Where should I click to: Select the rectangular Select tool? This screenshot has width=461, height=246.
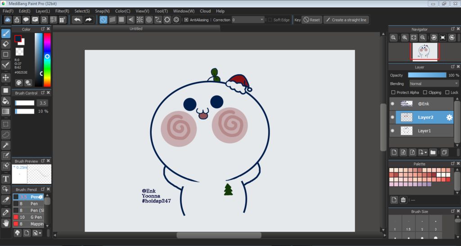5,124
